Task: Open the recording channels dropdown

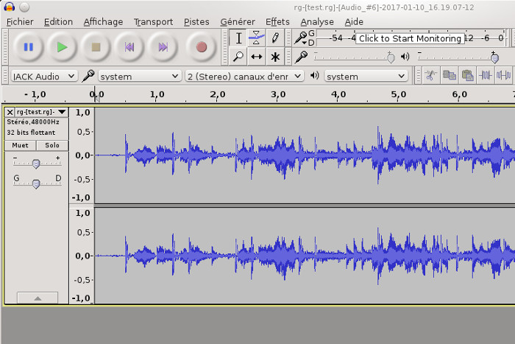Action: click(x=244, y=76)
